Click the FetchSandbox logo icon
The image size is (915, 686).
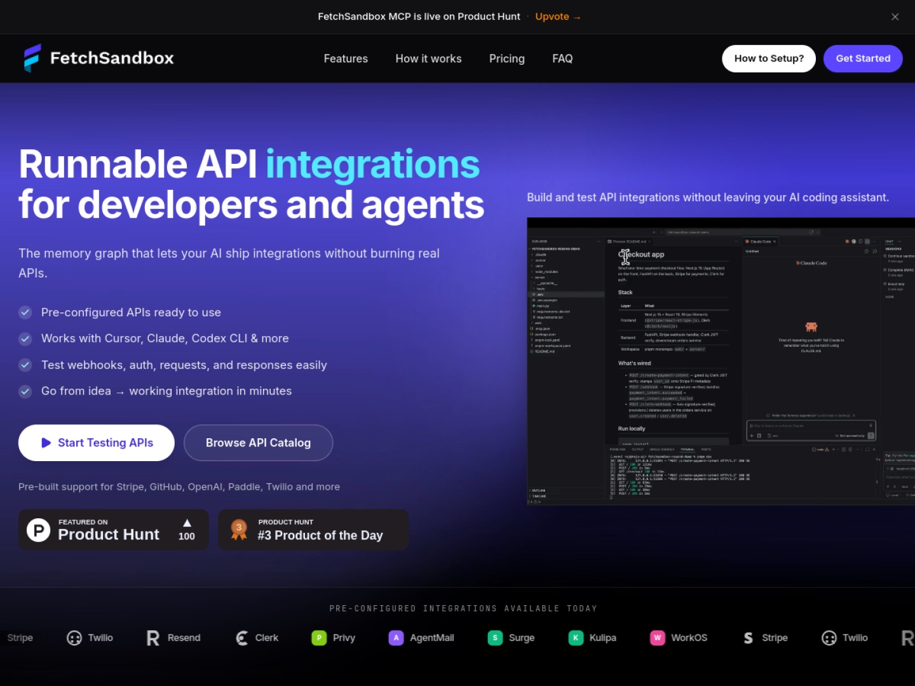(x=32, y=58)
